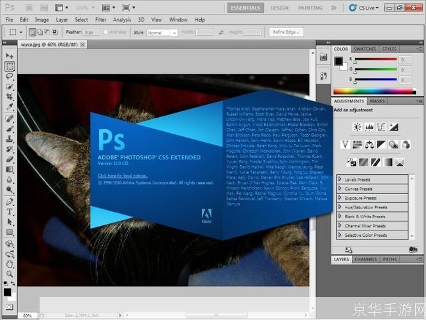The width and height of the screenshot is (426, 320).
Task: Choose New selection mode in options bar
Action: pyautogui.click(x=33, y=32)
